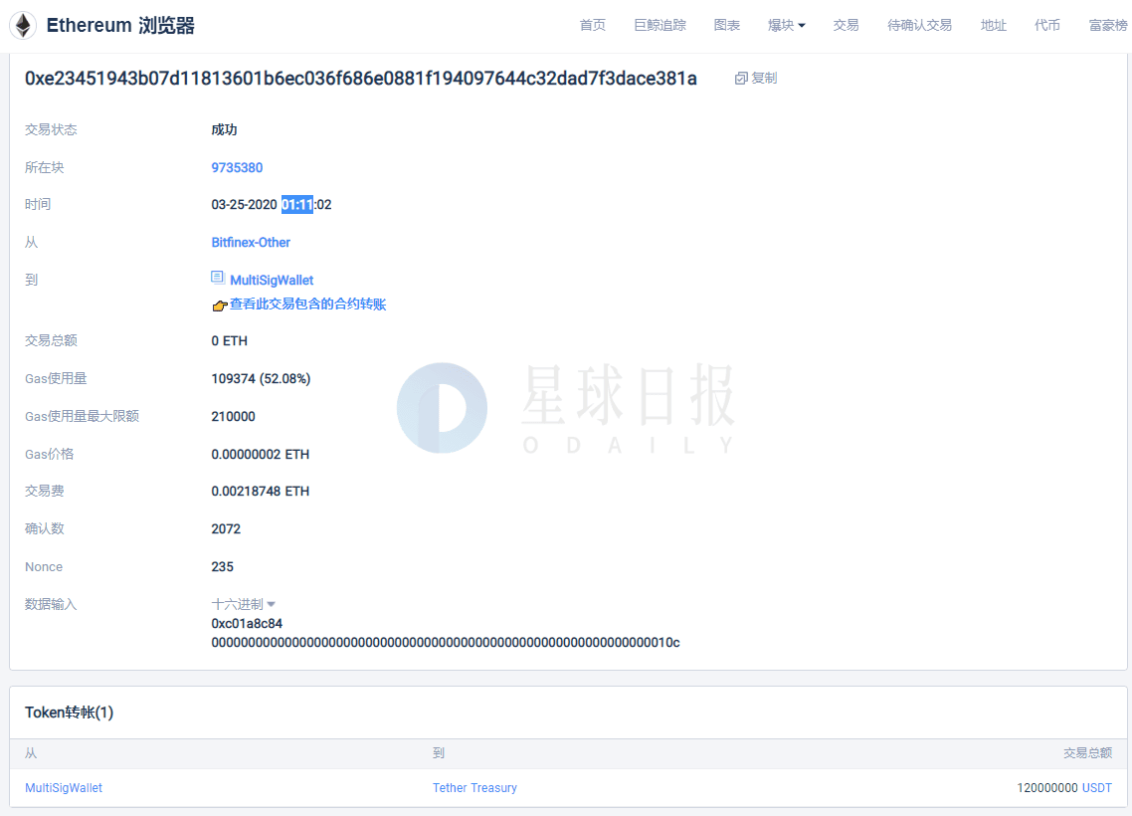Expand the 十六进制 data format dropdown
This screenshot has height=816, width=1132.
coord(244,604)
